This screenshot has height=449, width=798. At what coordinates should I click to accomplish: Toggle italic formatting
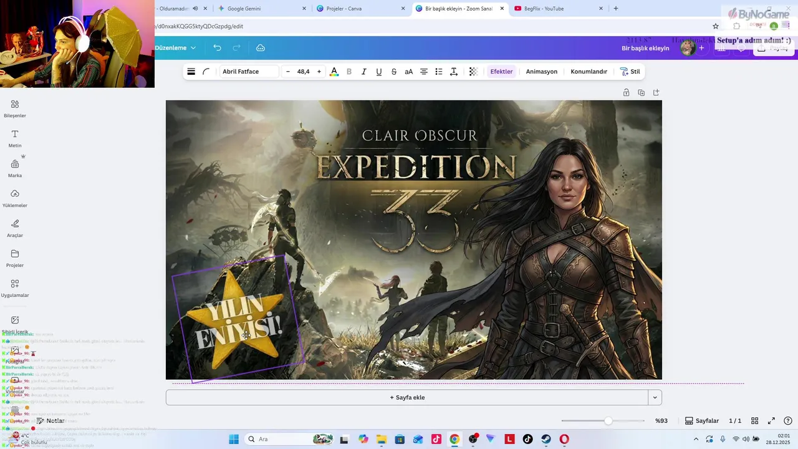tap(364, 72)
